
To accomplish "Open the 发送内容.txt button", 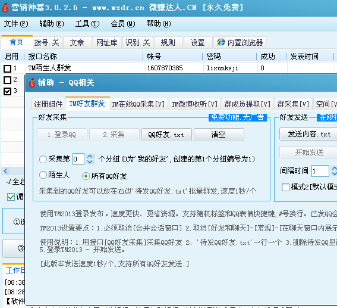I will coord(308,134).
